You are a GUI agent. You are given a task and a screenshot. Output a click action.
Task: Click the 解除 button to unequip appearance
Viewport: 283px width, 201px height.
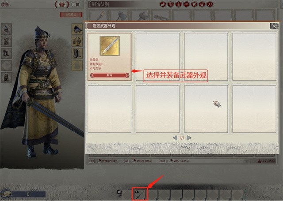click(110, 75)
